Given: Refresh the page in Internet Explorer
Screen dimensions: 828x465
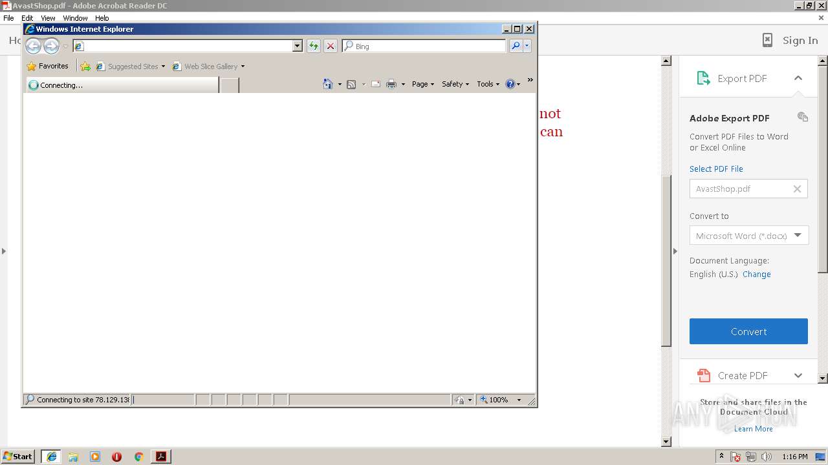Looking at the screenshot, I should (x=314, y=46).
